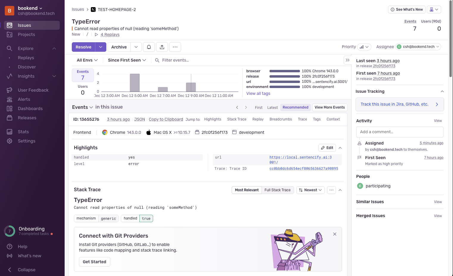Expand the Since First Seen time filter
The image size is (453, 276).
[127, 60]
